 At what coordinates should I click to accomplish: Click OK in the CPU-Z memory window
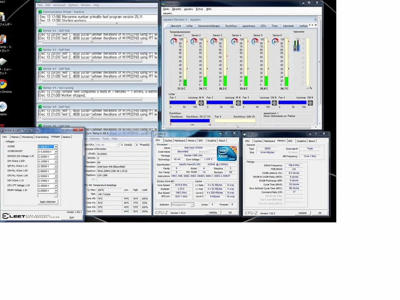tap(320, 213)
